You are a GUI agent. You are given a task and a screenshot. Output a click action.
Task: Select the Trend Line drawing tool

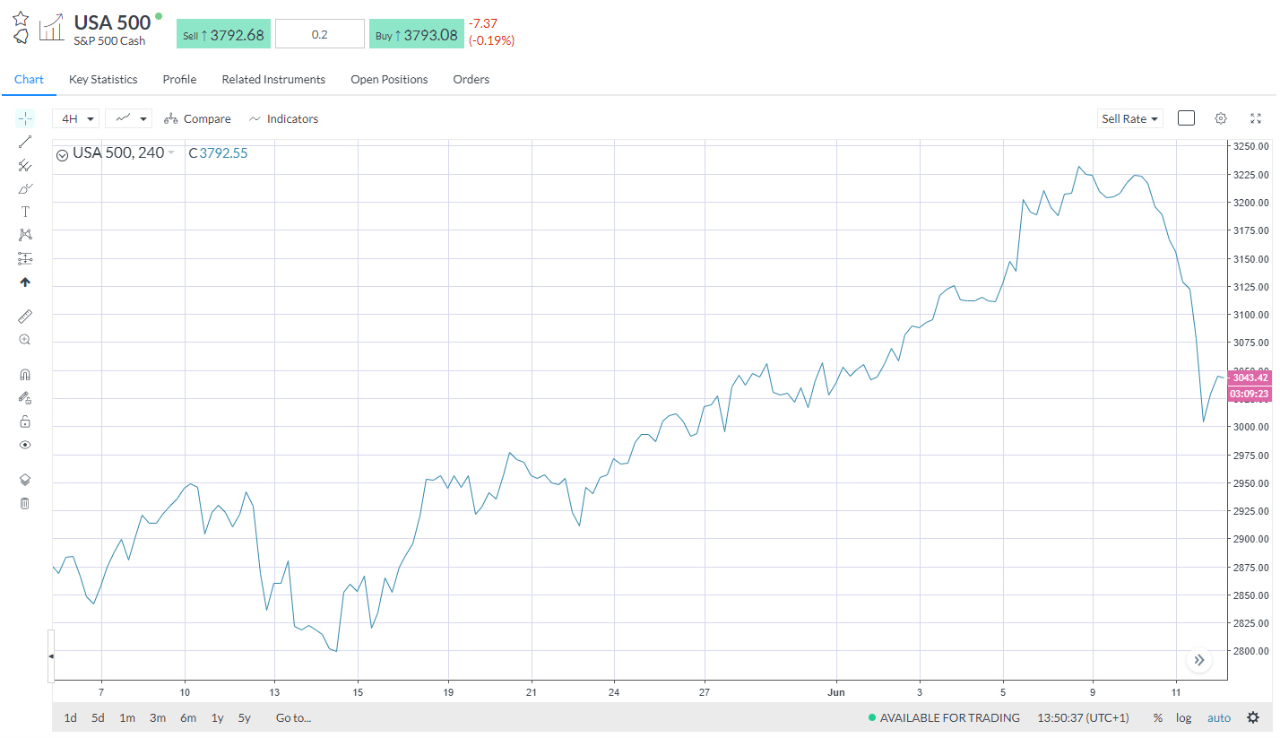tap(24, 142)
